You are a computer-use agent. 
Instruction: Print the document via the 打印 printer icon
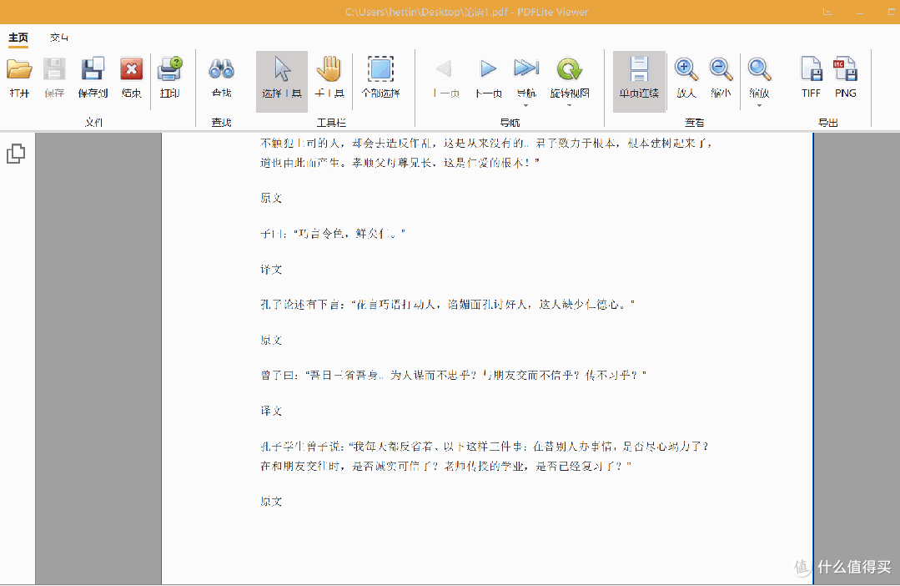point(170,69)
